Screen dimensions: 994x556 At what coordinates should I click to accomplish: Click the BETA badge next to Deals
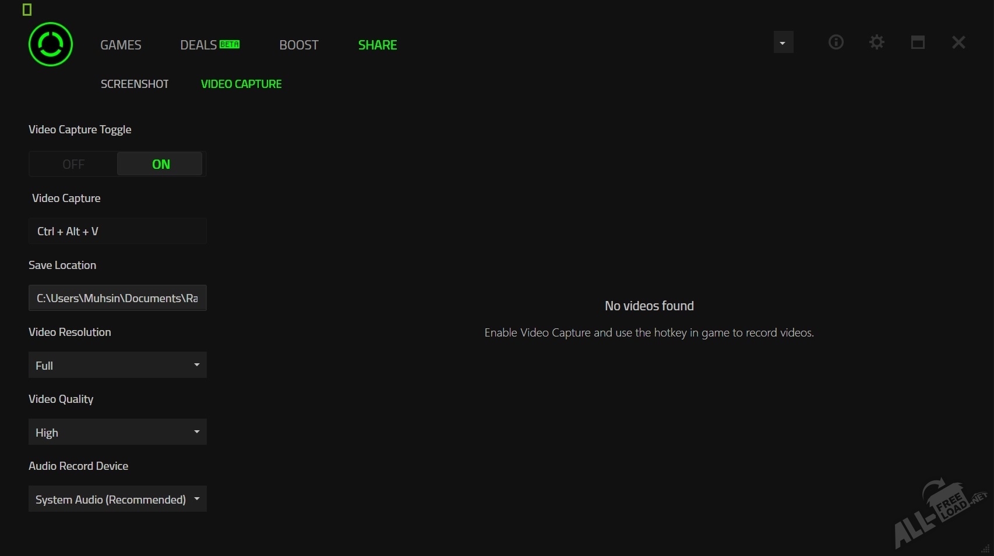pyautogui.click(x=230, y=44)
